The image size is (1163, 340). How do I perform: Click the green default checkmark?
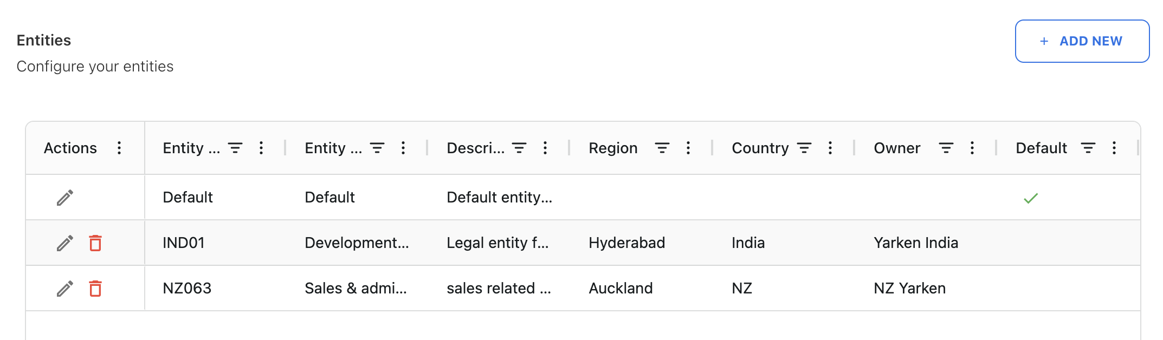point(1031,198)
